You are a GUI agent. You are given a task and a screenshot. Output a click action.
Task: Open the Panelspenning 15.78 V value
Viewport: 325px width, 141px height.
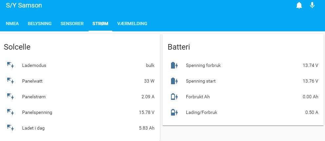point(80,113)
